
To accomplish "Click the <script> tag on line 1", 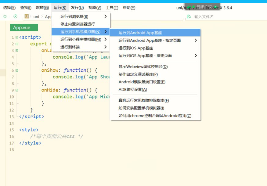I will point(30,37).
